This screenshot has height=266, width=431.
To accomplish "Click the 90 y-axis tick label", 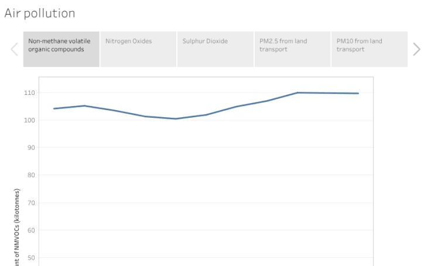I will (31, 148).
